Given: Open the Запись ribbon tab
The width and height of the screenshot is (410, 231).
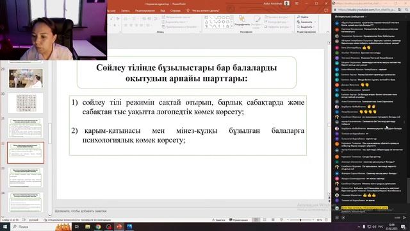Looking at the screenshot, I should coord(126,11).
